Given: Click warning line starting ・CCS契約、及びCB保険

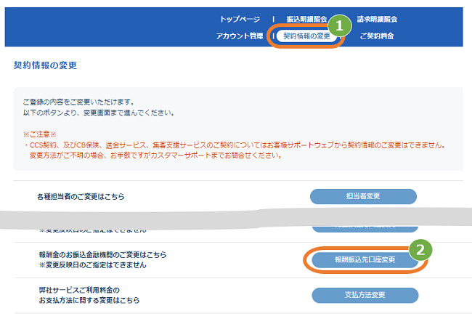Looking at the screenshot, I should [x=235, y=145].
